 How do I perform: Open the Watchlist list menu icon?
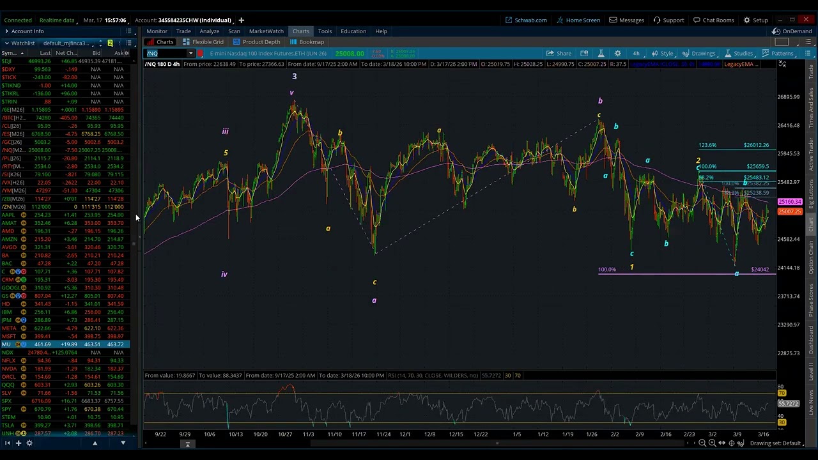(128, 43)
